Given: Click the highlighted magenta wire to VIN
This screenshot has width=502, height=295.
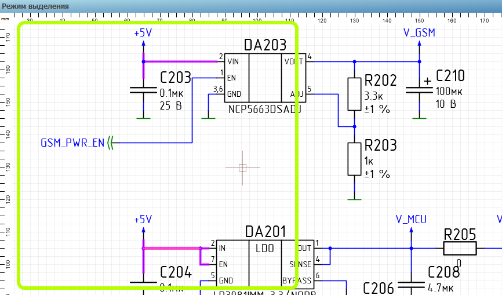Looking at the screenshot, I should (x=180, y=61).
